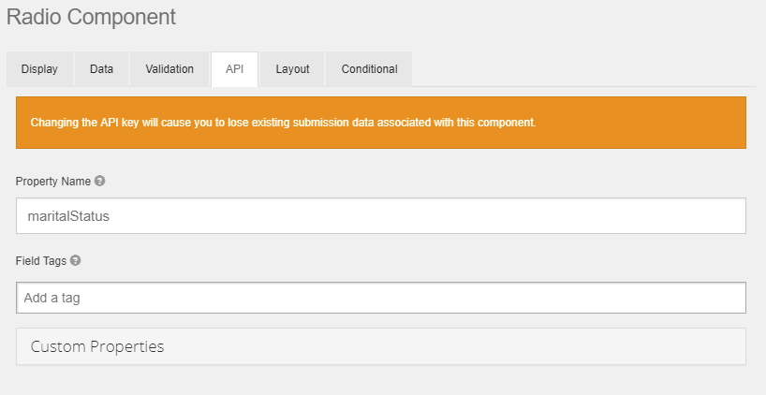Click the Field Tags label text

click(41, 261)
